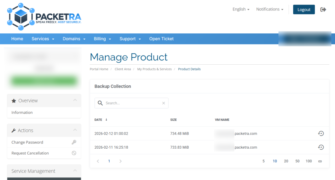The height and width of the screenshot is (180, 335).
Task: Click the 733.83 MiB size value
Action: (x=180, y=147)
